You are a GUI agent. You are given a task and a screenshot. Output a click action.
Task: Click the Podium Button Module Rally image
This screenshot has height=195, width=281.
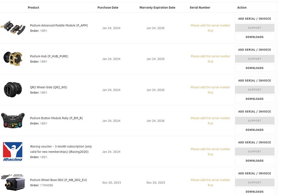coord(13,120)
